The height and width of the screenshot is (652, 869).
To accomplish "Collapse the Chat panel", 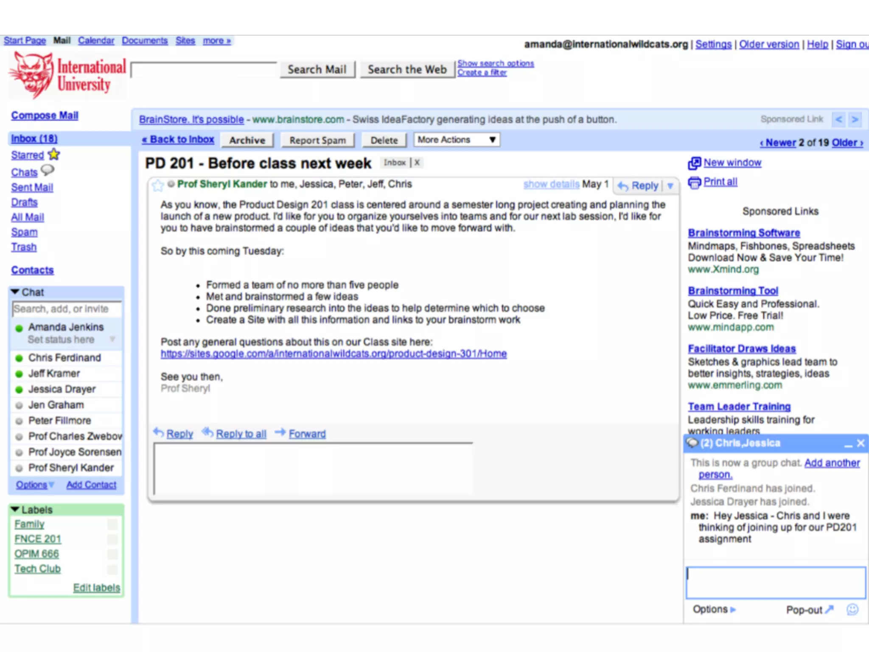I will tap(16, 292).
